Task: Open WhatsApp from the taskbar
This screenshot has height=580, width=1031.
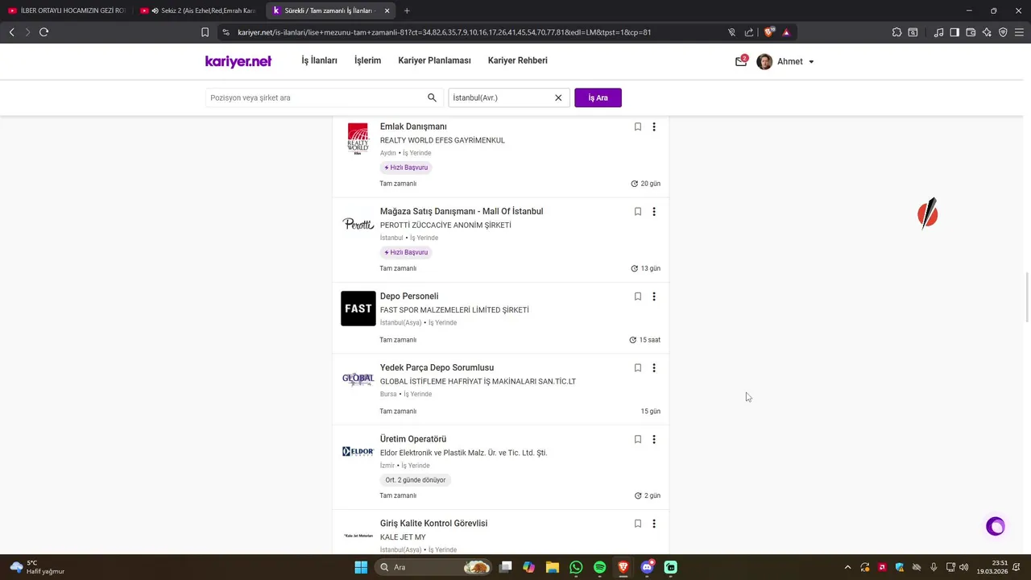Action: tap(576, 567)
